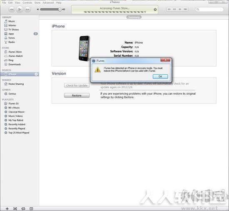Toggle repeat in the bottom bar

pyautogui.click(x=23, y=208)
